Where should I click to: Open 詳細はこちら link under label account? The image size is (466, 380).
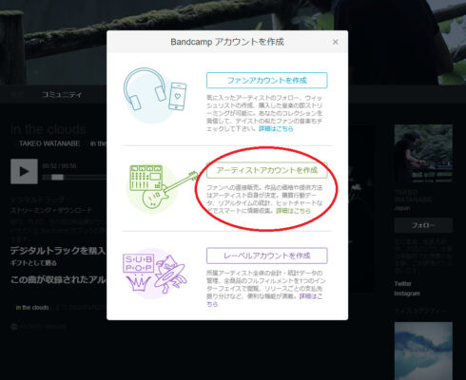[x=264, y=300]
